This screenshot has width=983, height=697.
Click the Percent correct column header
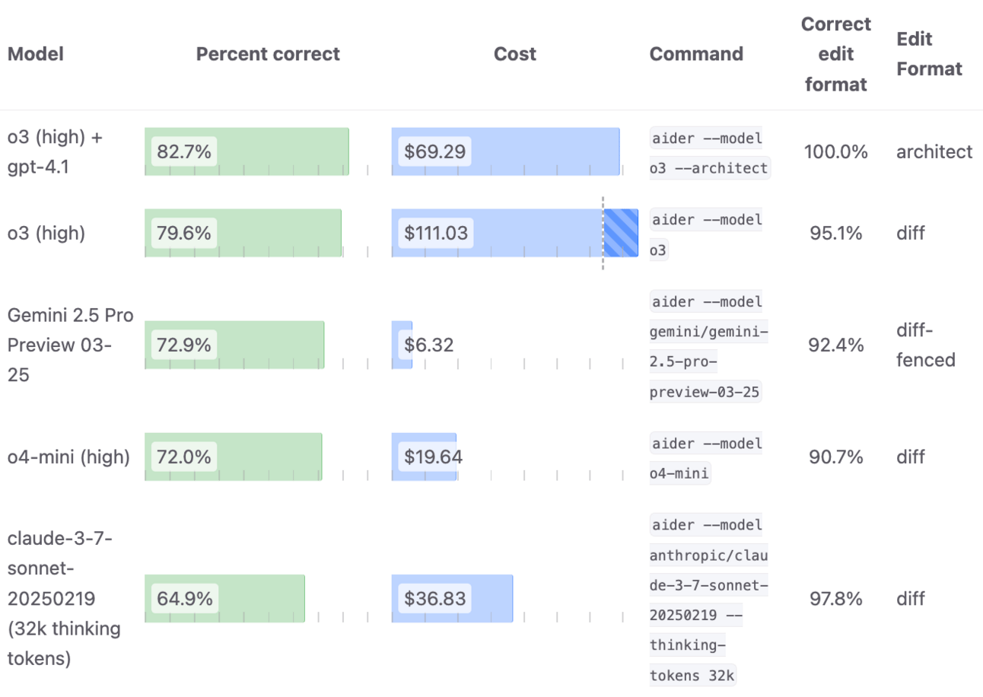coord(268,54)
